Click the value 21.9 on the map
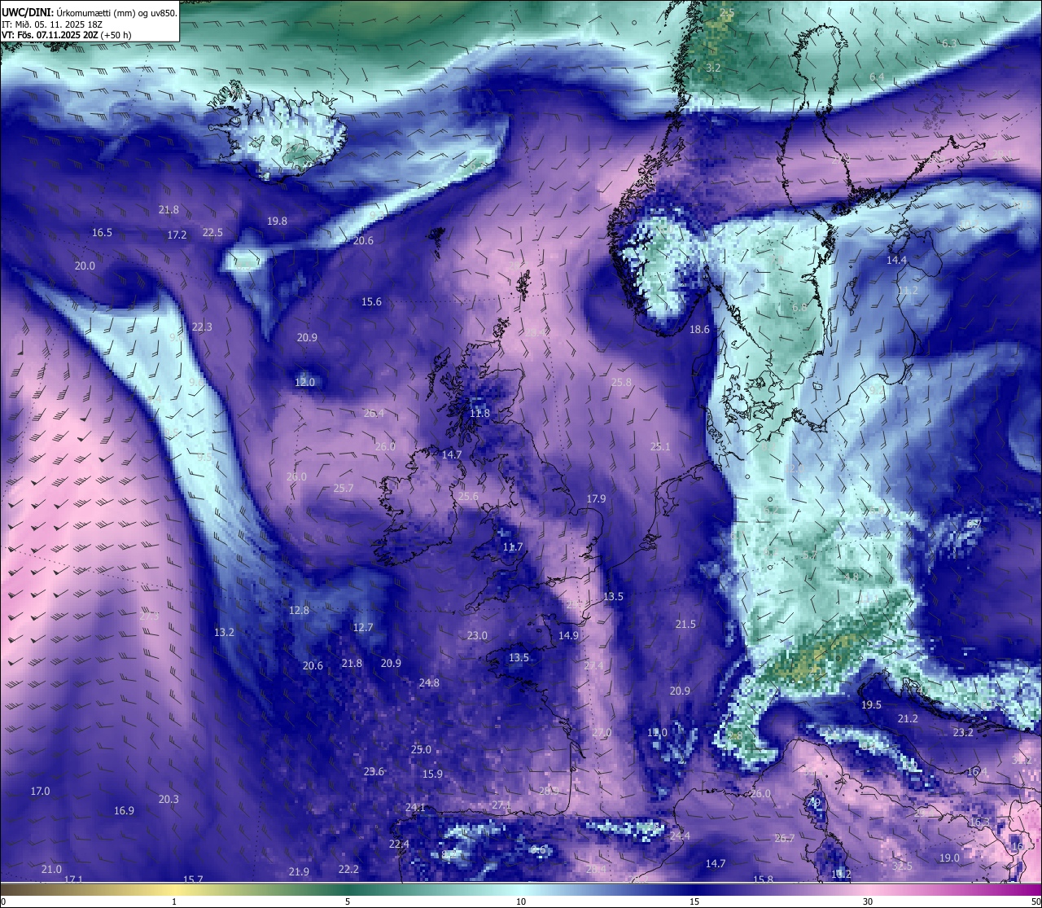The image size is (1042, 908). click(299, 872)
